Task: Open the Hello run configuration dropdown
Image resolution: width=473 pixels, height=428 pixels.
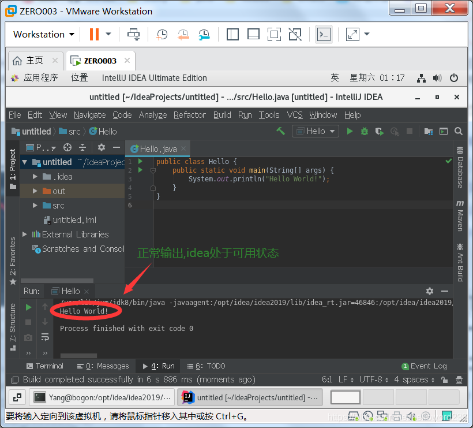Action: tap(316, 131)
